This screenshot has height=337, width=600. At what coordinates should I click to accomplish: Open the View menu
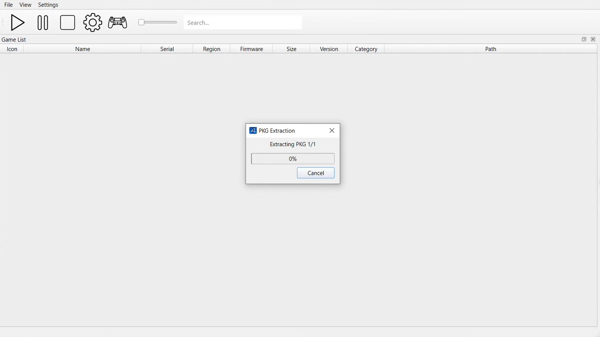coord(25,5)
